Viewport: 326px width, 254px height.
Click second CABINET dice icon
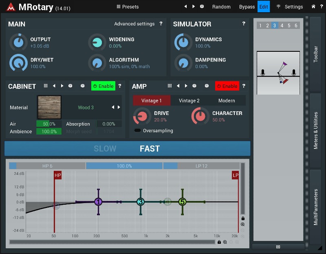(x=83, y=86)
